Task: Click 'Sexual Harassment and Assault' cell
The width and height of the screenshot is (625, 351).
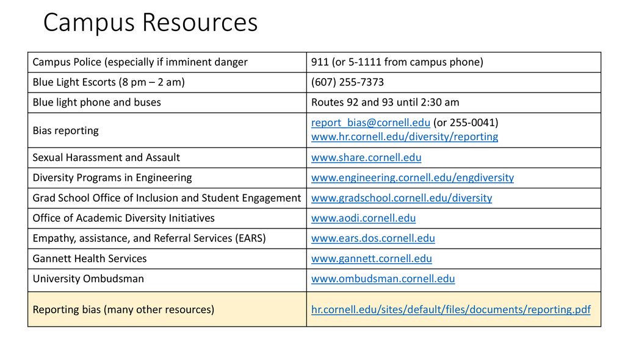Action: [167, 158]
